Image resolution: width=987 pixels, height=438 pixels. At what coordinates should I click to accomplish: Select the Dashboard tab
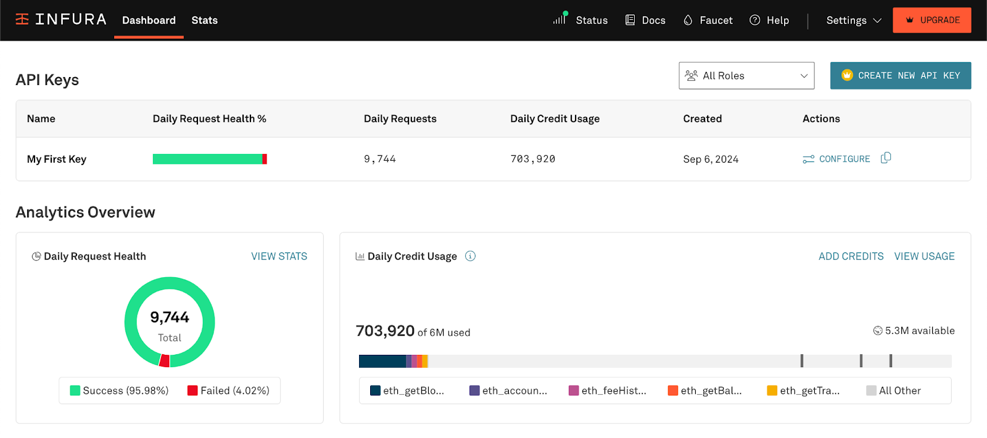click(149, 20)
